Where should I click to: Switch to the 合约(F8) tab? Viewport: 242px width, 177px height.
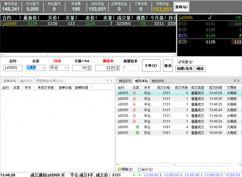point(158,81)
